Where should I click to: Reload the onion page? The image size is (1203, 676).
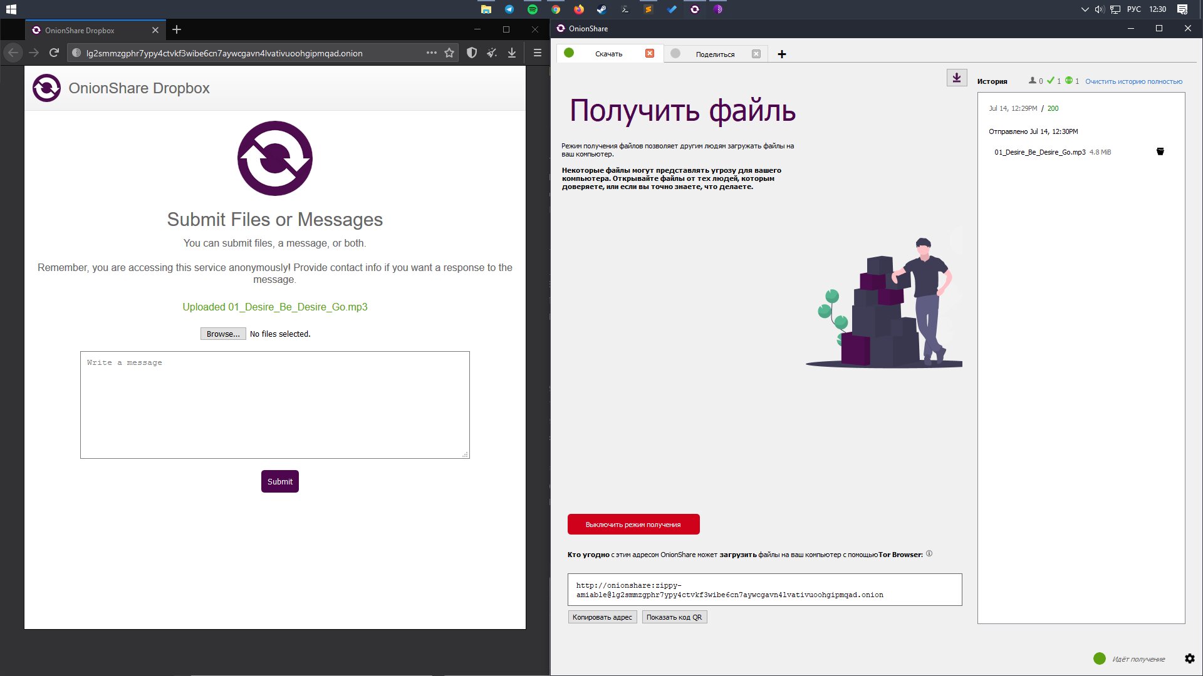click(x=54, y=53)
